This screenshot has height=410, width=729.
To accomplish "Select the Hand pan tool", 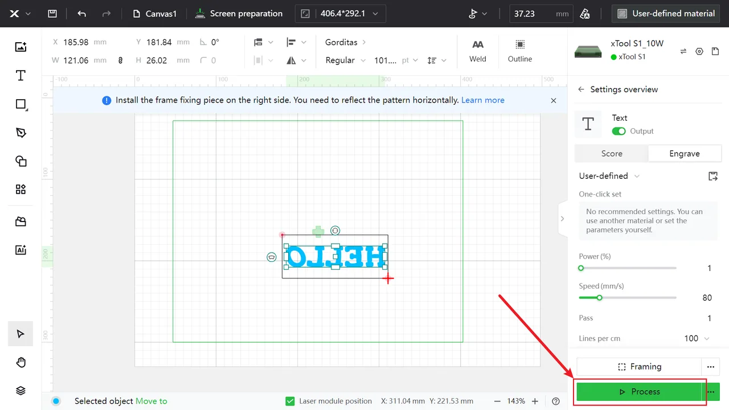I will point(21,362).
